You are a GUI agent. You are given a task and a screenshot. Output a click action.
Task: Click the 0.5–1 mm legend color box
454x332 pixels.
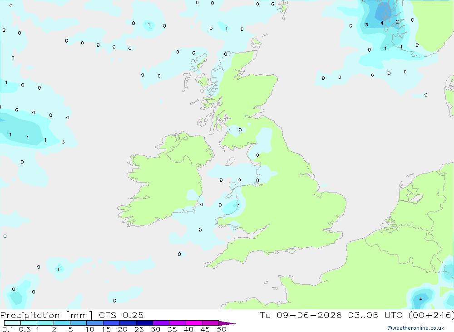tap(29, 323)
